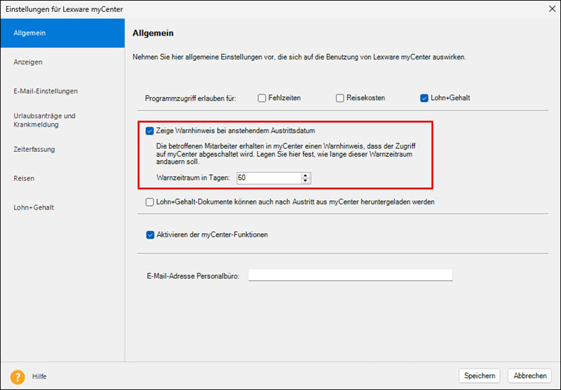Uncheck the Lohn+Gehalt program access checkbox
The image size is (561, 390).
coord(424,98)
